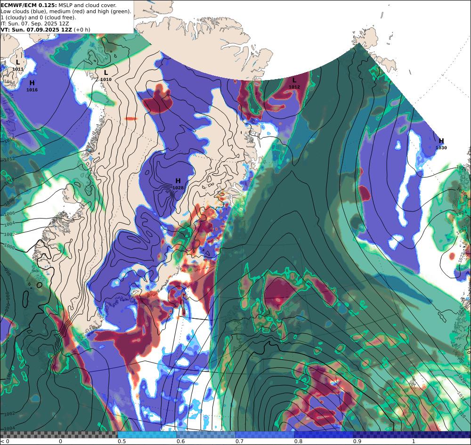The height and width of the screenshot is (445, 471).
Task: Select the H 1028 high pressure marker over Greenland
Action: 178,184
